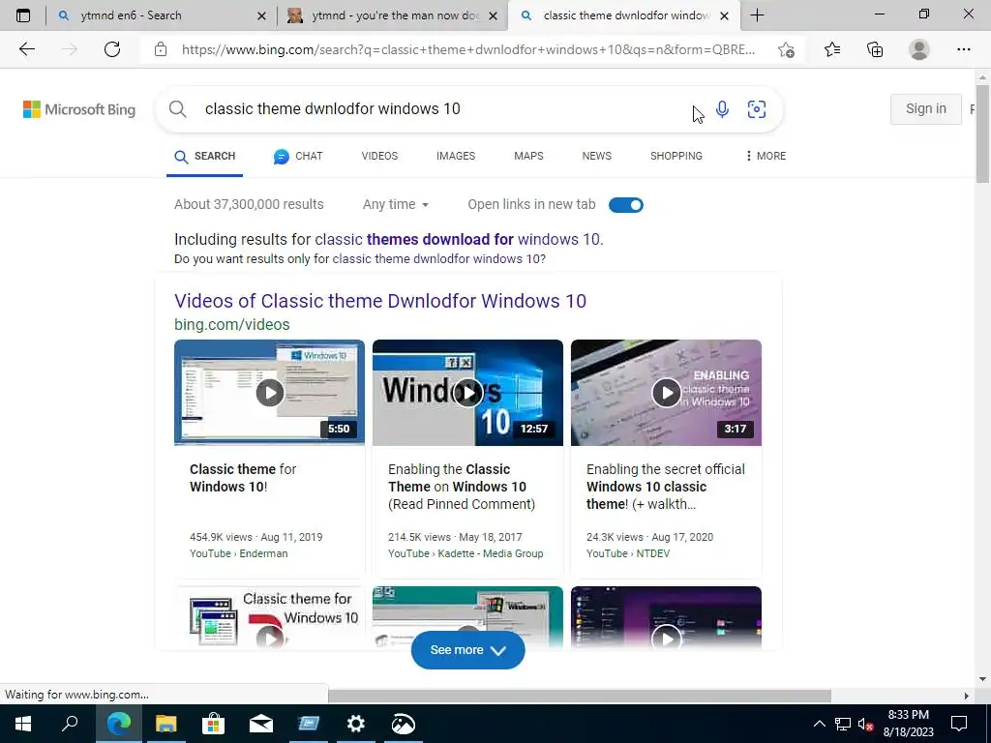
Task: Open the Windows Start menu
Action: [23, 724]
